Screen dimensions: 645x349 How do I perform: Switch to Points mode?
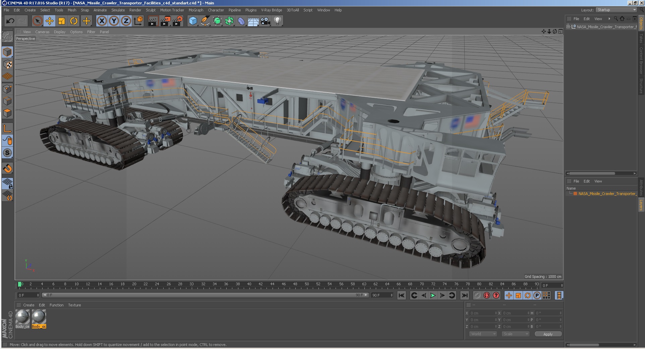7,89
